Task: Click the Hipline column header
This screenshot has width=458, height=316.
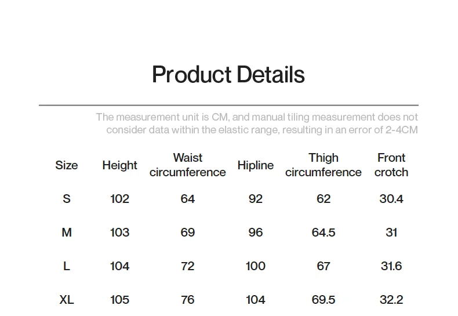Action: 256,165
